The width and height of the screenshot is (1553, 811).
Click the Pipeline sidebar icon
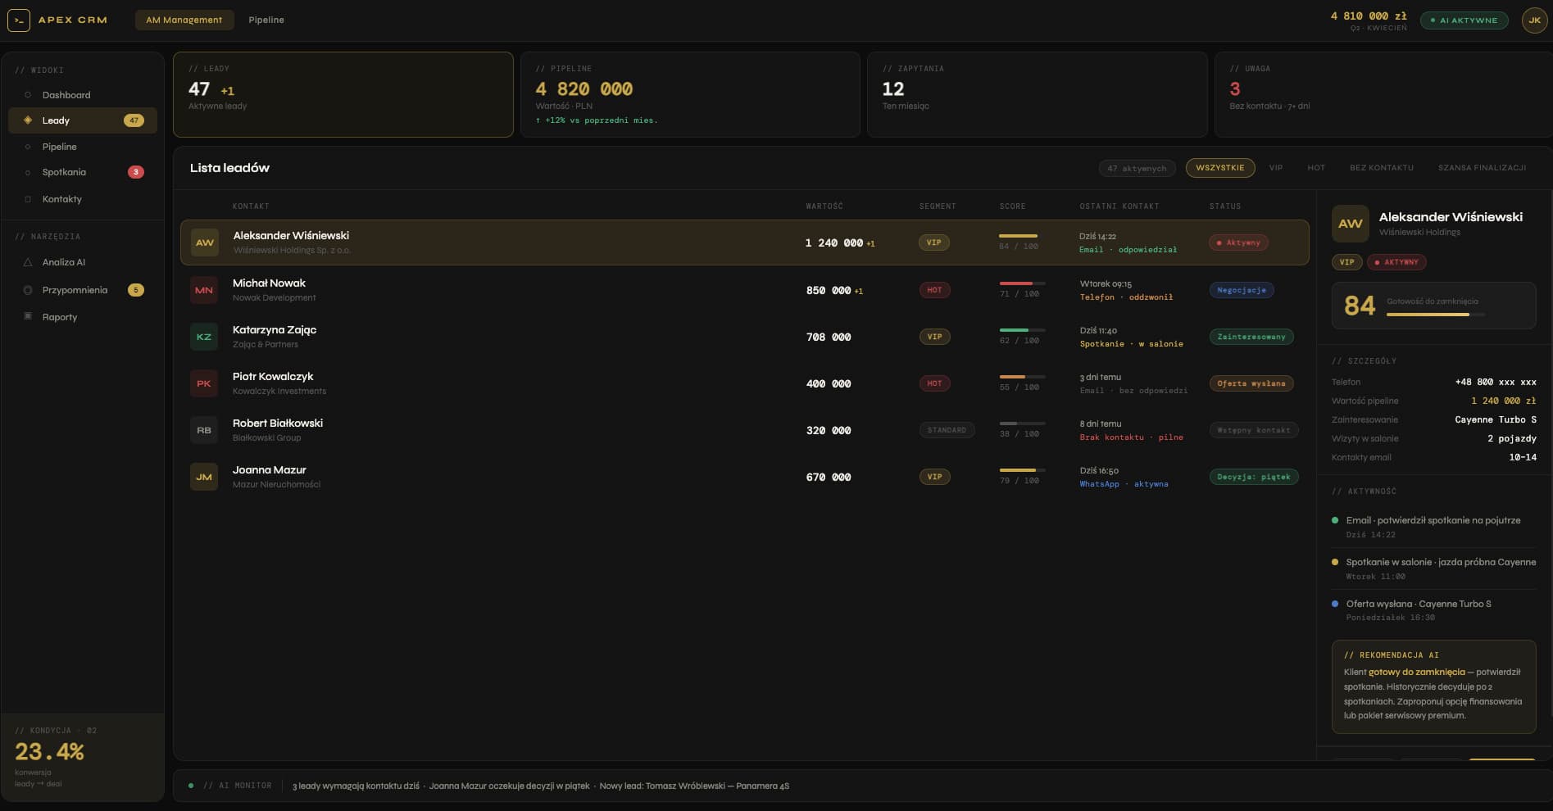pyautogui.click(x=28, y=147)
